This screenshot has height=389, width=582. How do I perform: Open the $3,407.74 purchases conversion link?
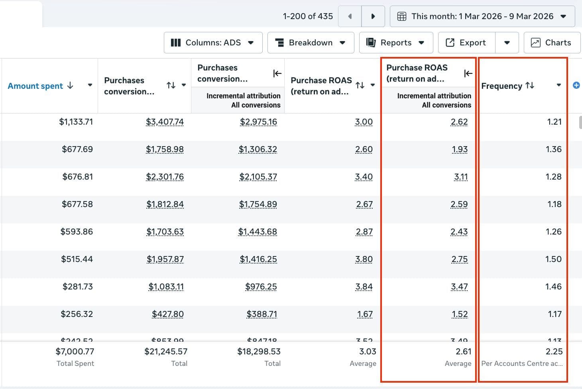(165, 122)
